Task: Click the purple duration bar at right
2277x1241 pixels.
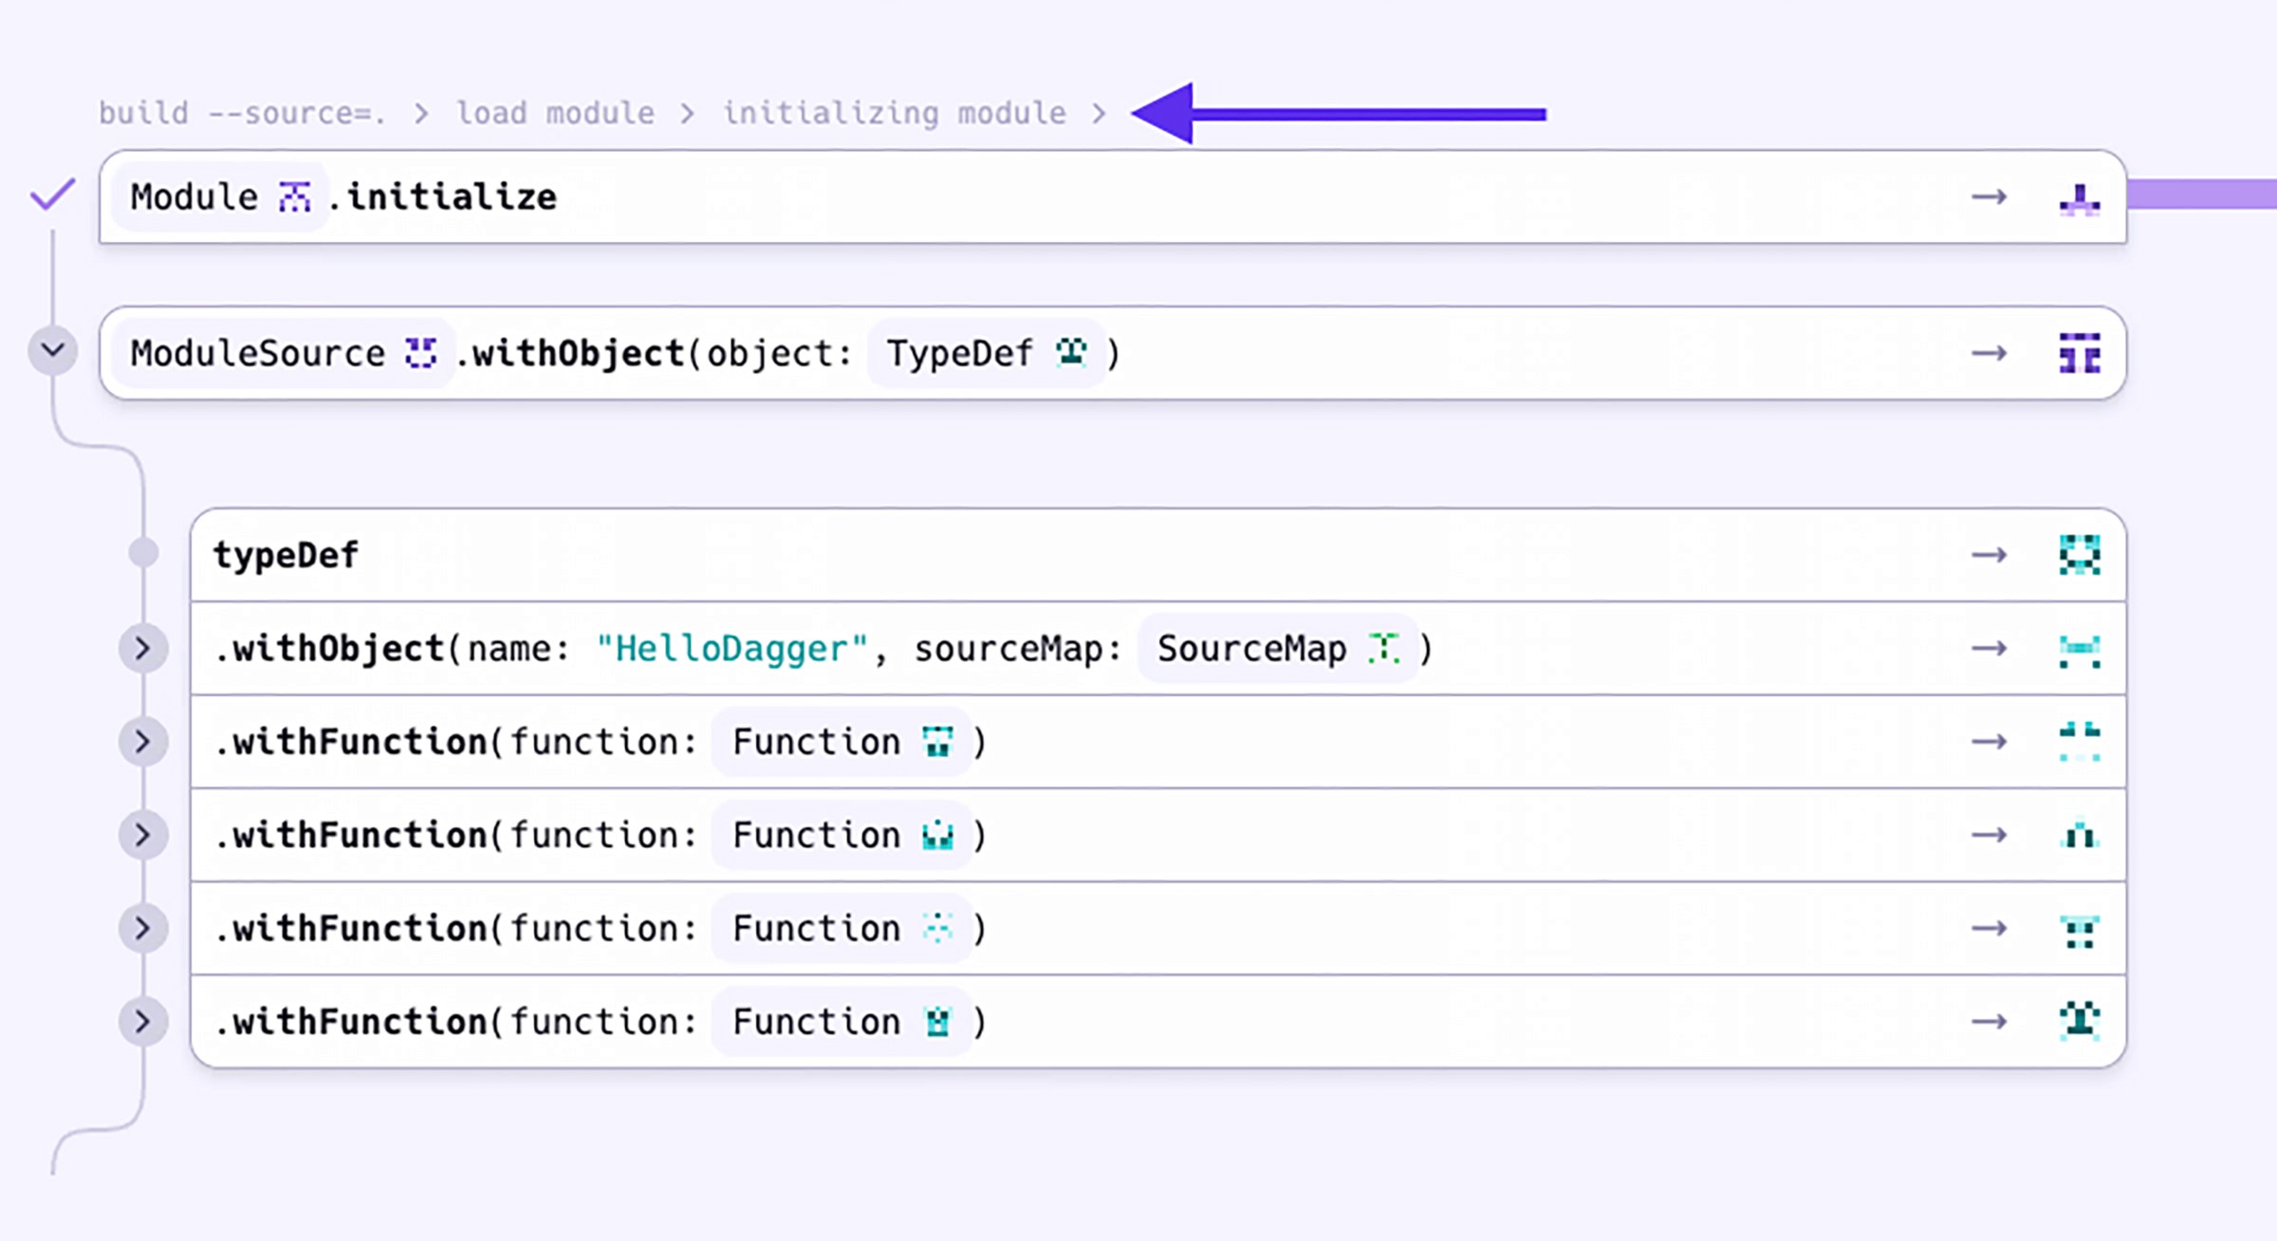Action: click(2201, 194)
